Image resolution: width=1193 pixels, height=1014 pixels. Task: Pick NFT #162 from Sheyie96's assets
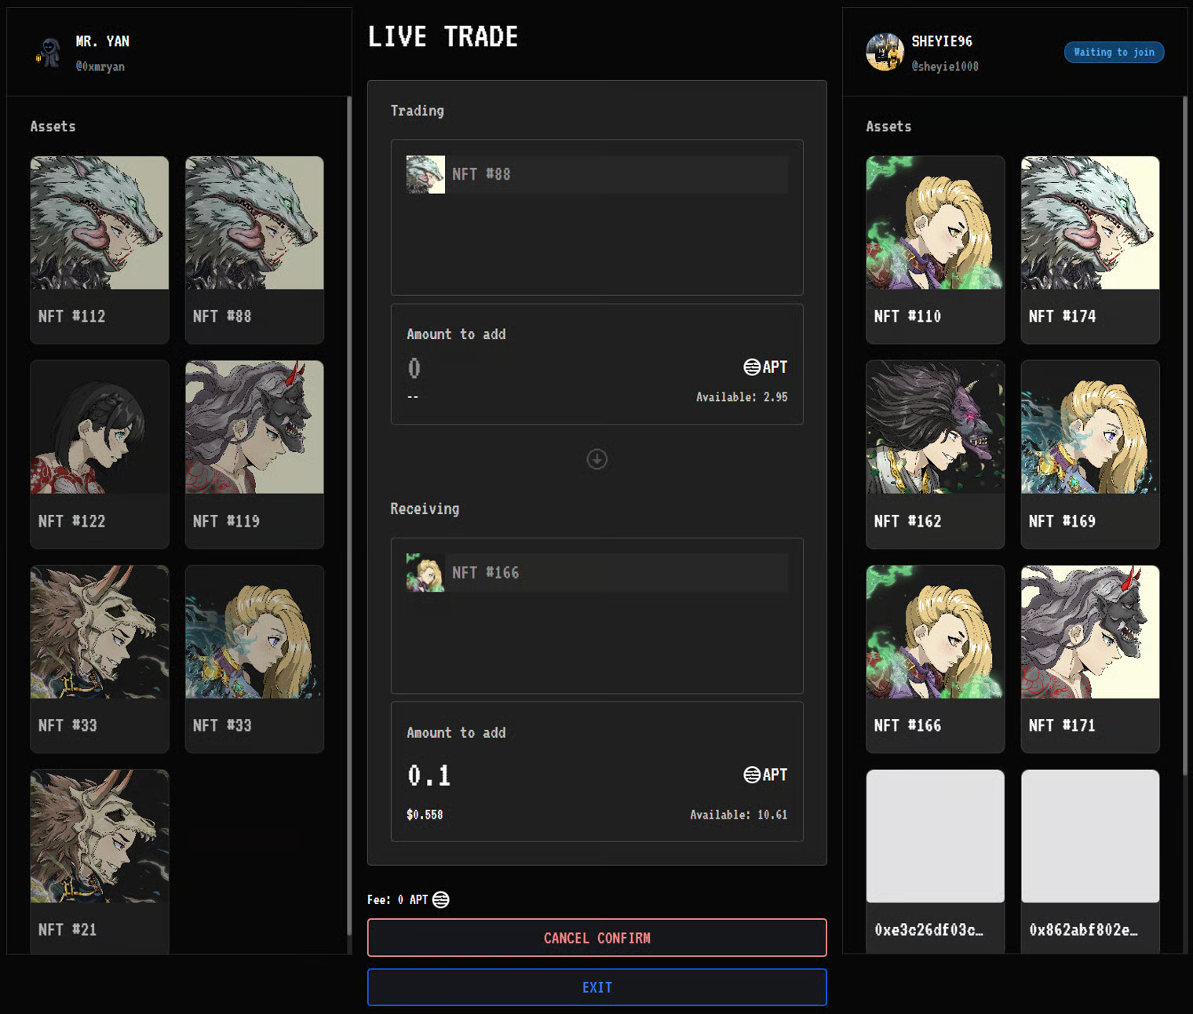pyautogui.click(x=935, y=454)
